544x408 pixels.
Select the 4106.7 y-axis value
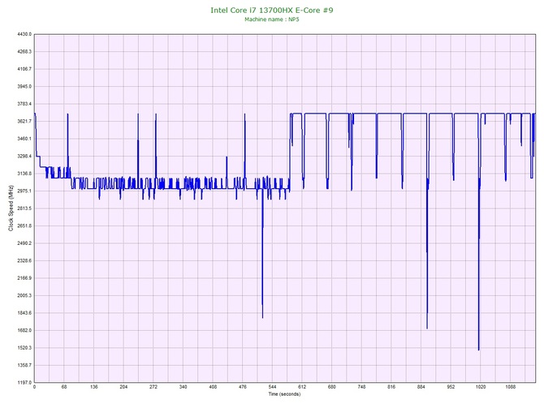[24, 69]
